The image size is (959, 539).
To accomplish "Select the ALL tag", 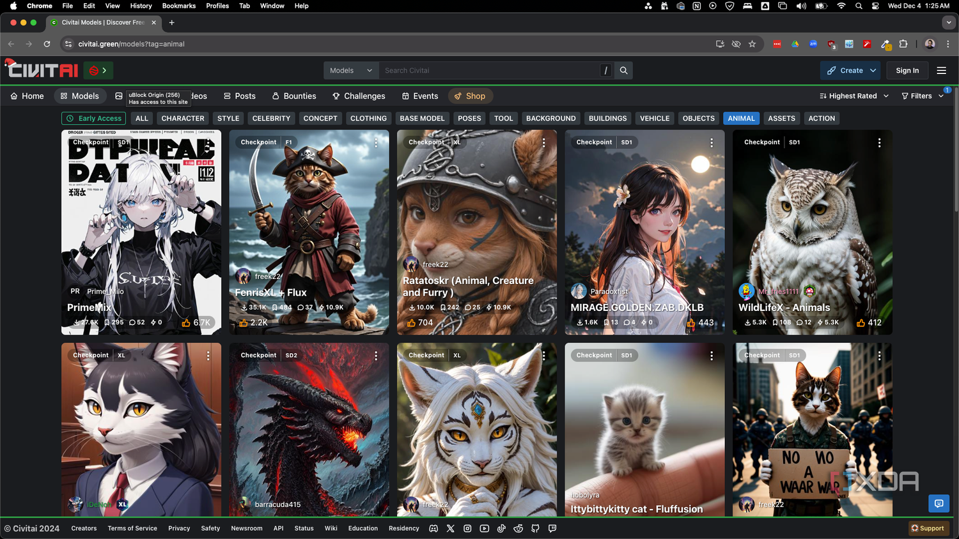I will click(x=142, y=118).
